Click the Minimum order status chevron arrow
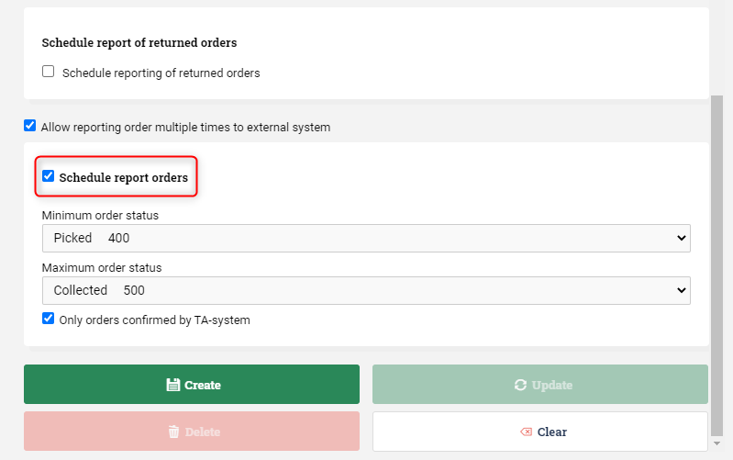 pyautogui.click(x=681, y=238)
